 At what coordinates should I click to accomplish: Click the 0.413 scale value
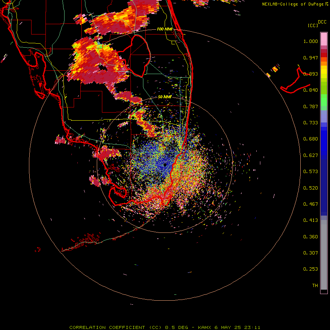point(311,220)
